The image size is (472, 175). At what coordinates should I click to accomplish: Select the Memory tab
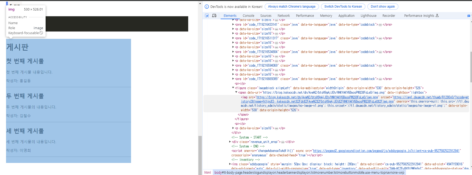click(326, 16)
